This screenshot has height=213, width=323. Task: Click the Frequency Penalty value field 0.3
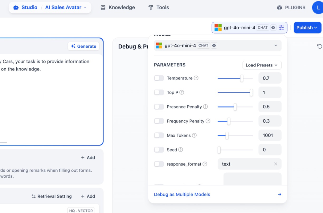(x=270, y=121)
